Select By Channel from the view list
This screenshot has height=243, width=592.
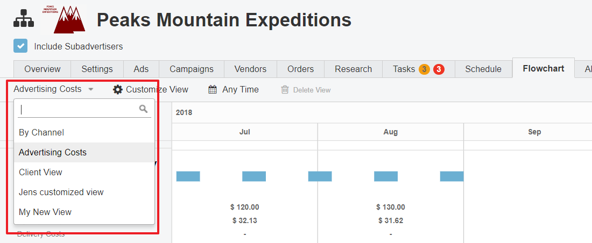pos(41,132)
